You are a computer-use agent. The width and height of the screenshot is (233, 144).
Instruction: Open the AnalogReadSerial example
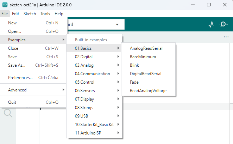pyautogui.click(x=149, y=48)
